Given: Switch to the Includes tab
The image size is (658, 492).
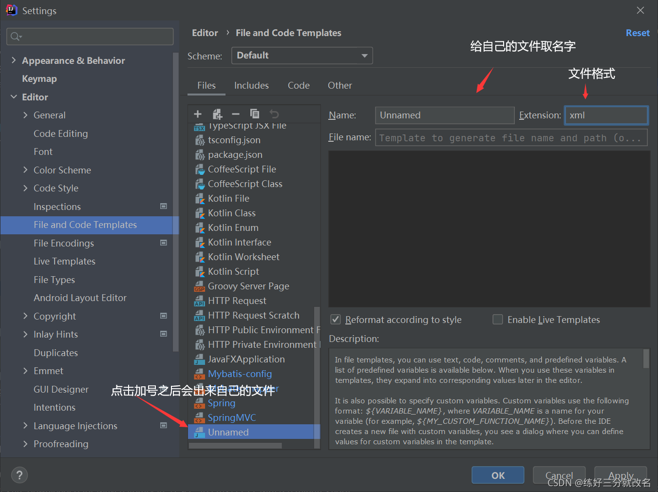Looking at the screenshot, I should pyautogui.click(x=251, y=85).
